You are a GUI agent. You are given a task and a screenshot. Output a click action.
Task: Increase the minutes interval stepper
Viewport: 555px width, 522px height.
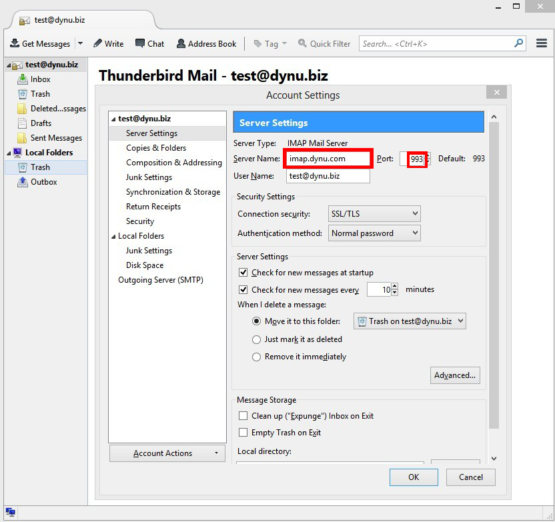click(395, 286)
